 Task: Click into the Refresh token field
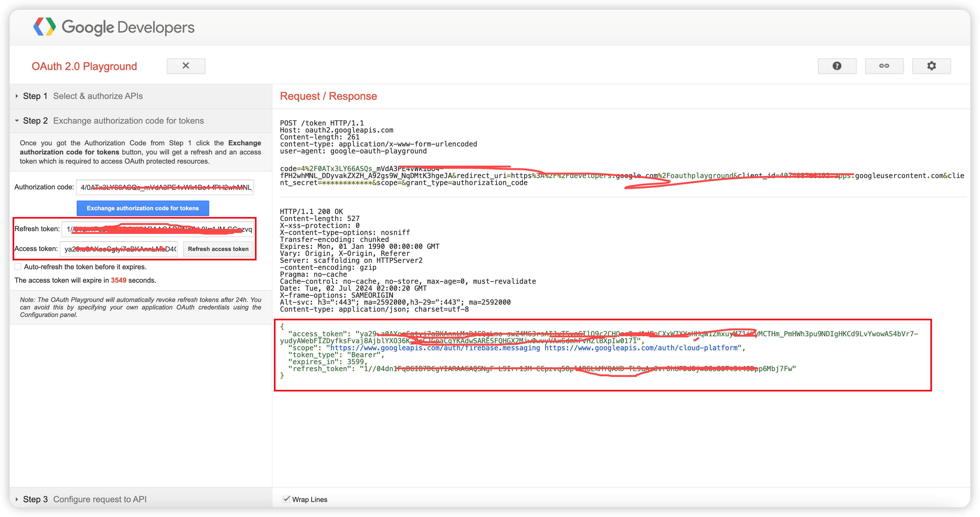click(x=157, y=229)
